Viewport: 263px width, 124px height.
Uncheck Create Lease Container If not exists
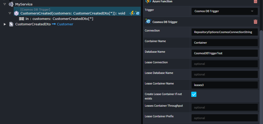click(x=194, y=94)
